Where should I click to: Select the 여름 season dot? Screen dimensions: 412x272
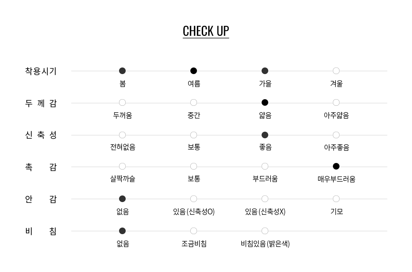point(193,71)
